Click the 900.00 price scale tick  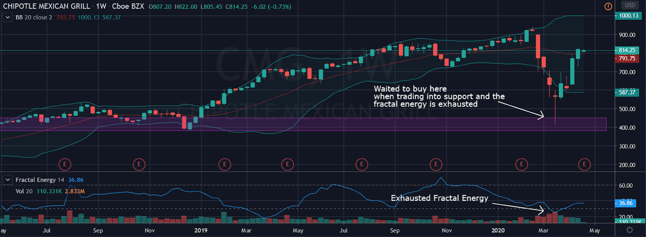coord(627,35)
